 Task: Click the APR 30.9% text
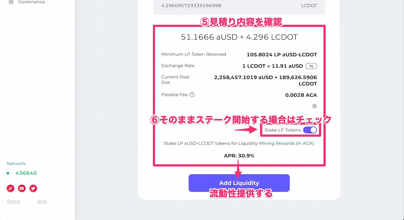coord(239,156)
